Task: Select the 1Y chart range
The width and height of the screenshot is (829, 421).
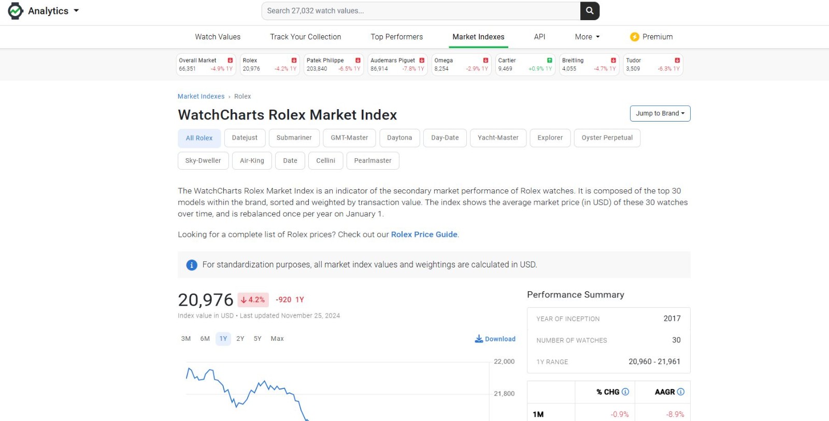Action: click(223, 339)
